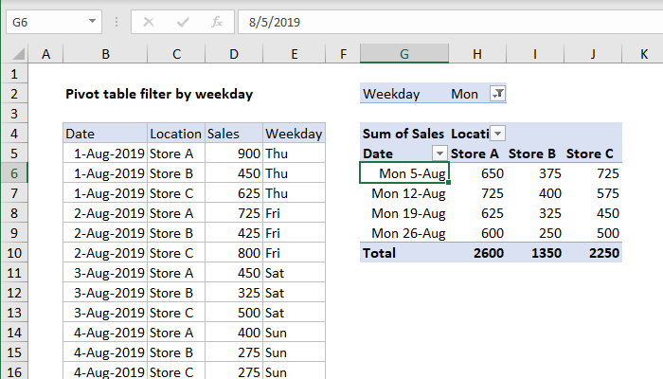The height and width of the screenshot is (379, 663).
Task: Click the 'Weekday' header of source table
Action: click(294, 134)
